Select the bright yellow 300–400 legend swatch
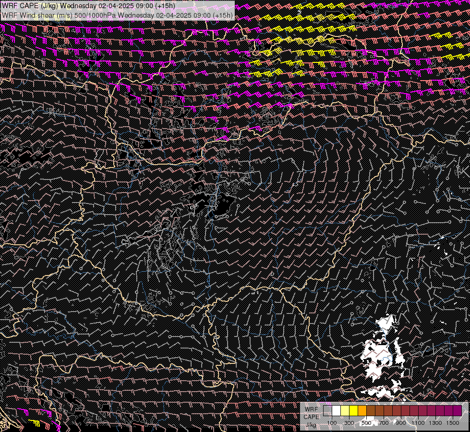This screenshot has width=470, height=432. click(x=354, y=410)
